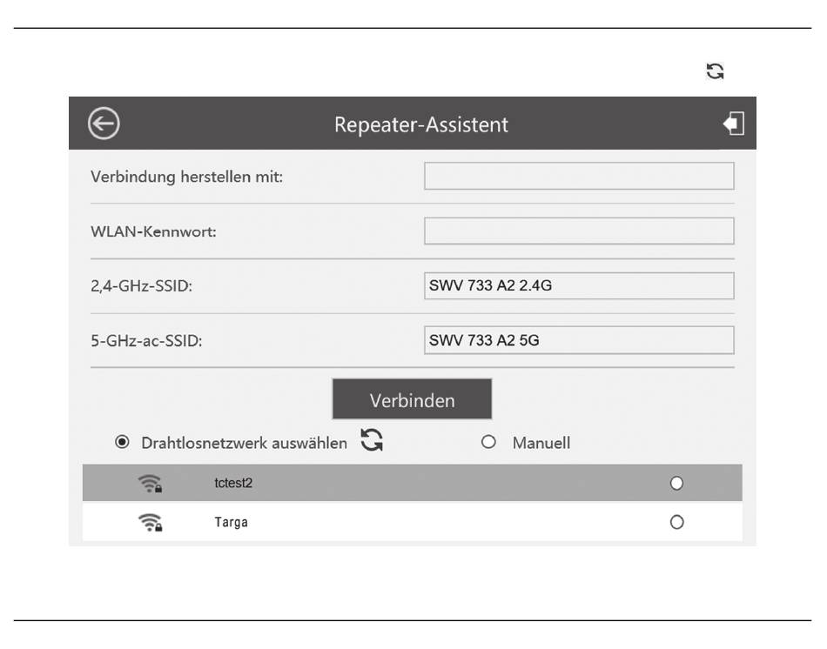Choose the Targa network radio button
This screenshot has height=649, width=827.
676,522
